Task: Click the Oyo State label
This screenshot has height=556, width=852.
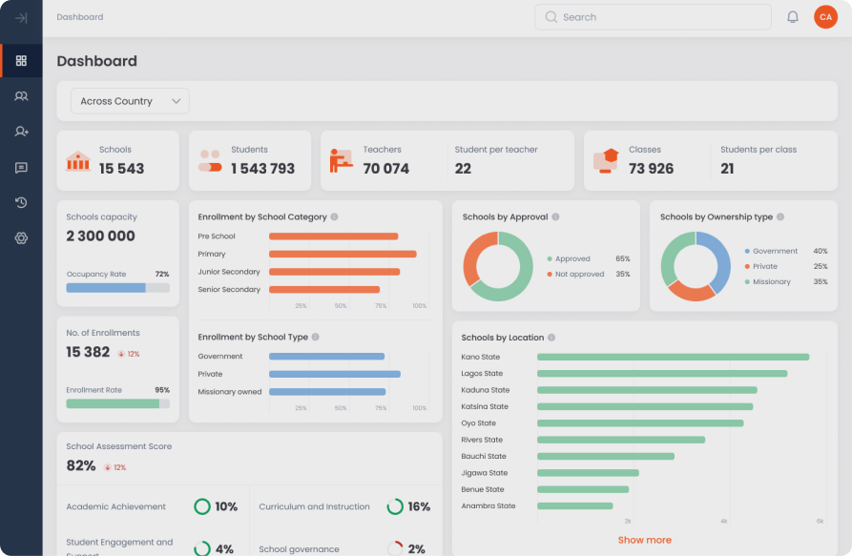Action: [x=479, y=423]
